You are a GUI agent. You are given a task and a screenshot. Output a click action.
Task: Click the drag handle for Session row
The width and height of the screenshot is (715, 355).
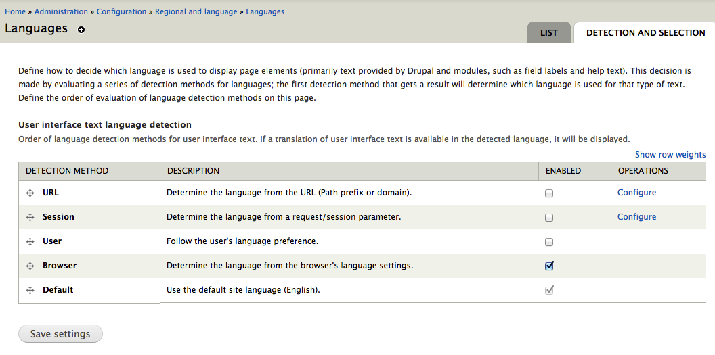(x=30, y=217)
